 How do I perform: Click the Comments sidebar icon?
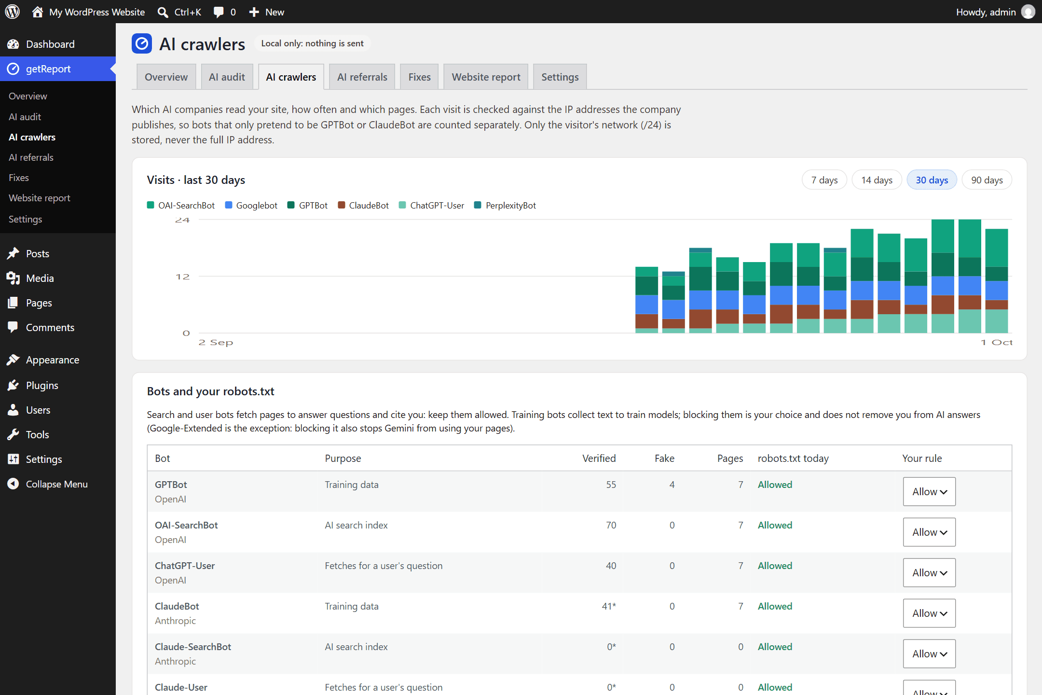(13, 327)
